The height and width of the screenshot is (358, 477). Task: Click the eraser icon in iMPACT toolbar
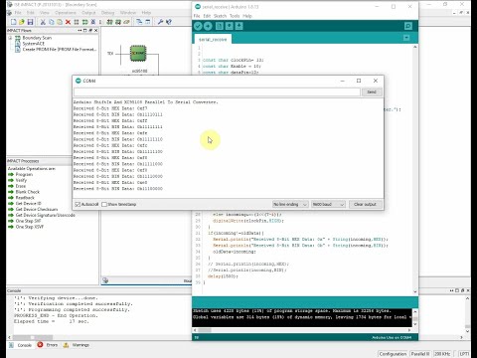click(126, 22)
